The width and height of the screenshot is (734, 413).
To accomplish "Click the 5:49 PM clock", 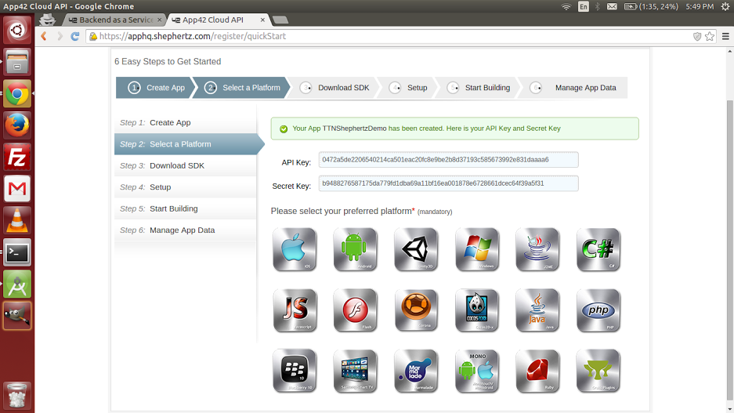I will click(x=700, y=6).
